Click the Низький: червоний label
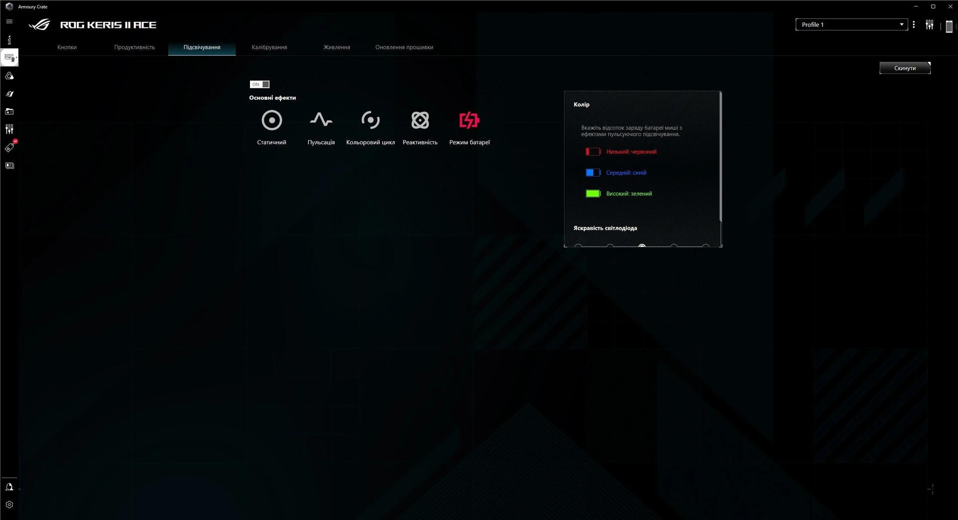Image resolution: width=958 pixels, height=520 pixels. [631, 152]
